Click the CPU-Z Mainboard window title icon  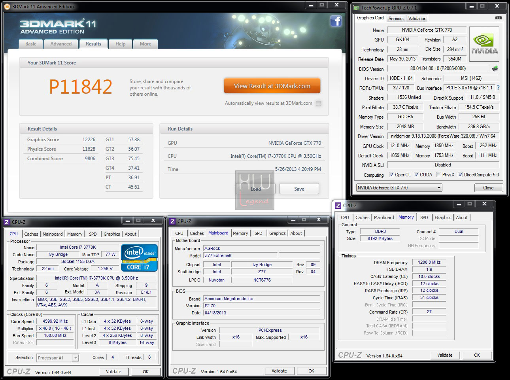tap(172, 221)
